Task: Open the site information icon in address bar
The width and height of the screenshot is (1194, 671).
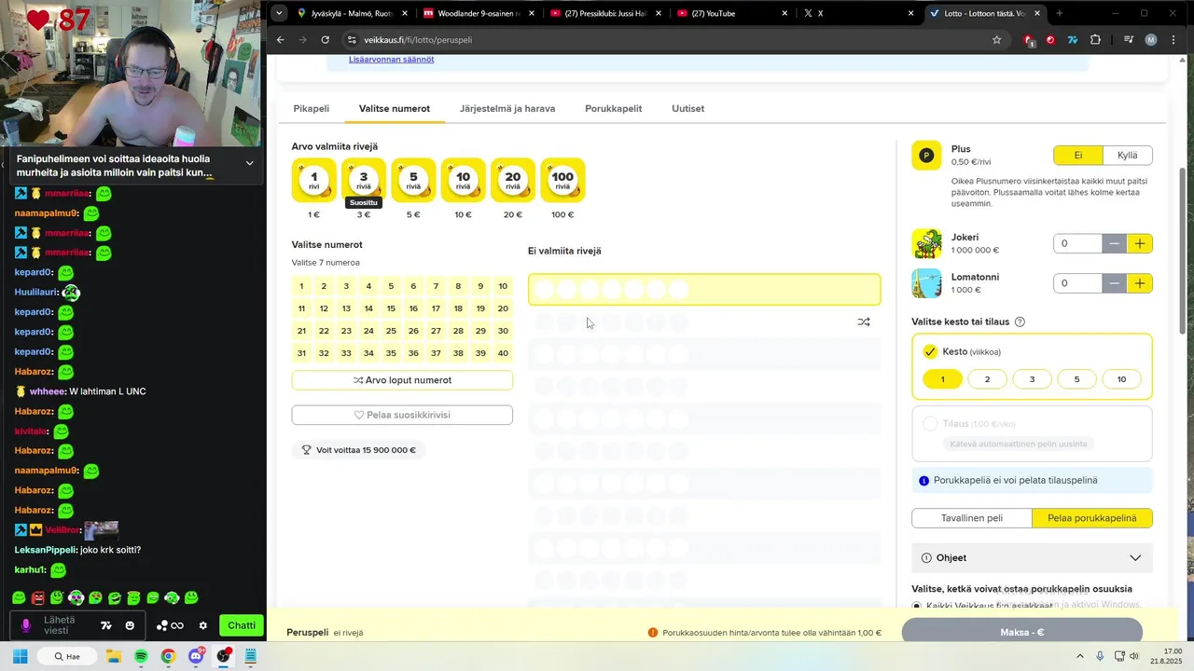Action: 352,40
